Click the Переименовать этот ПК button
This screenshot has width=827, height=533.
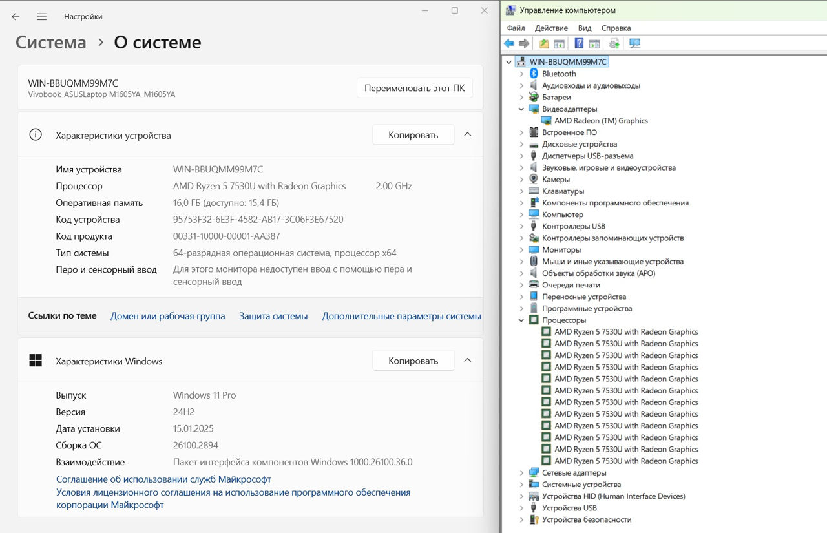point(414,88)
